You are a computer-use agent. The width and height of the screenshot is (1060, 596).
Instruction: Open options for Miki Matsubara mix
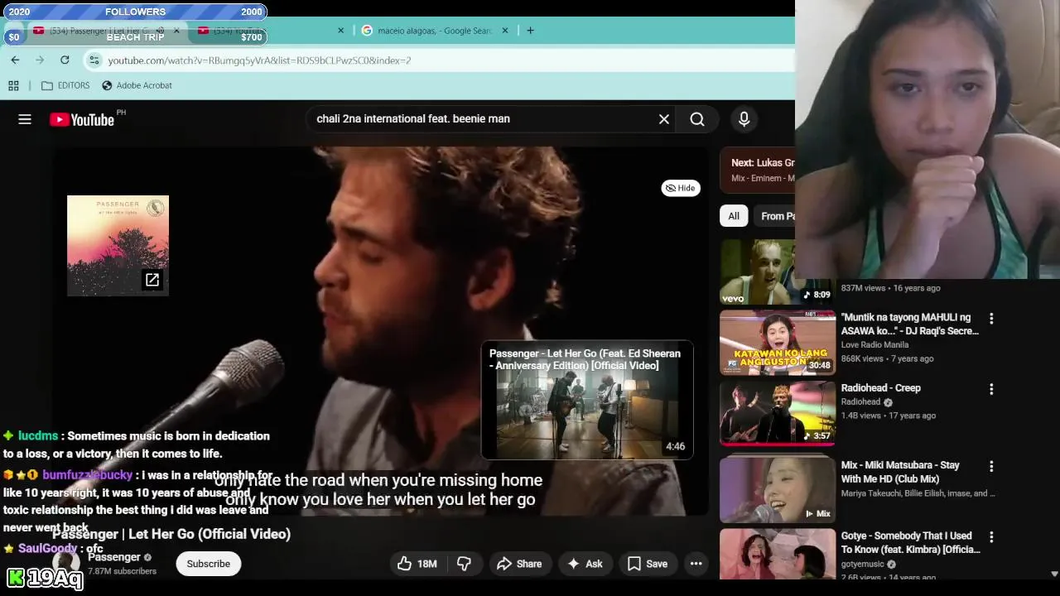(991, 466)
